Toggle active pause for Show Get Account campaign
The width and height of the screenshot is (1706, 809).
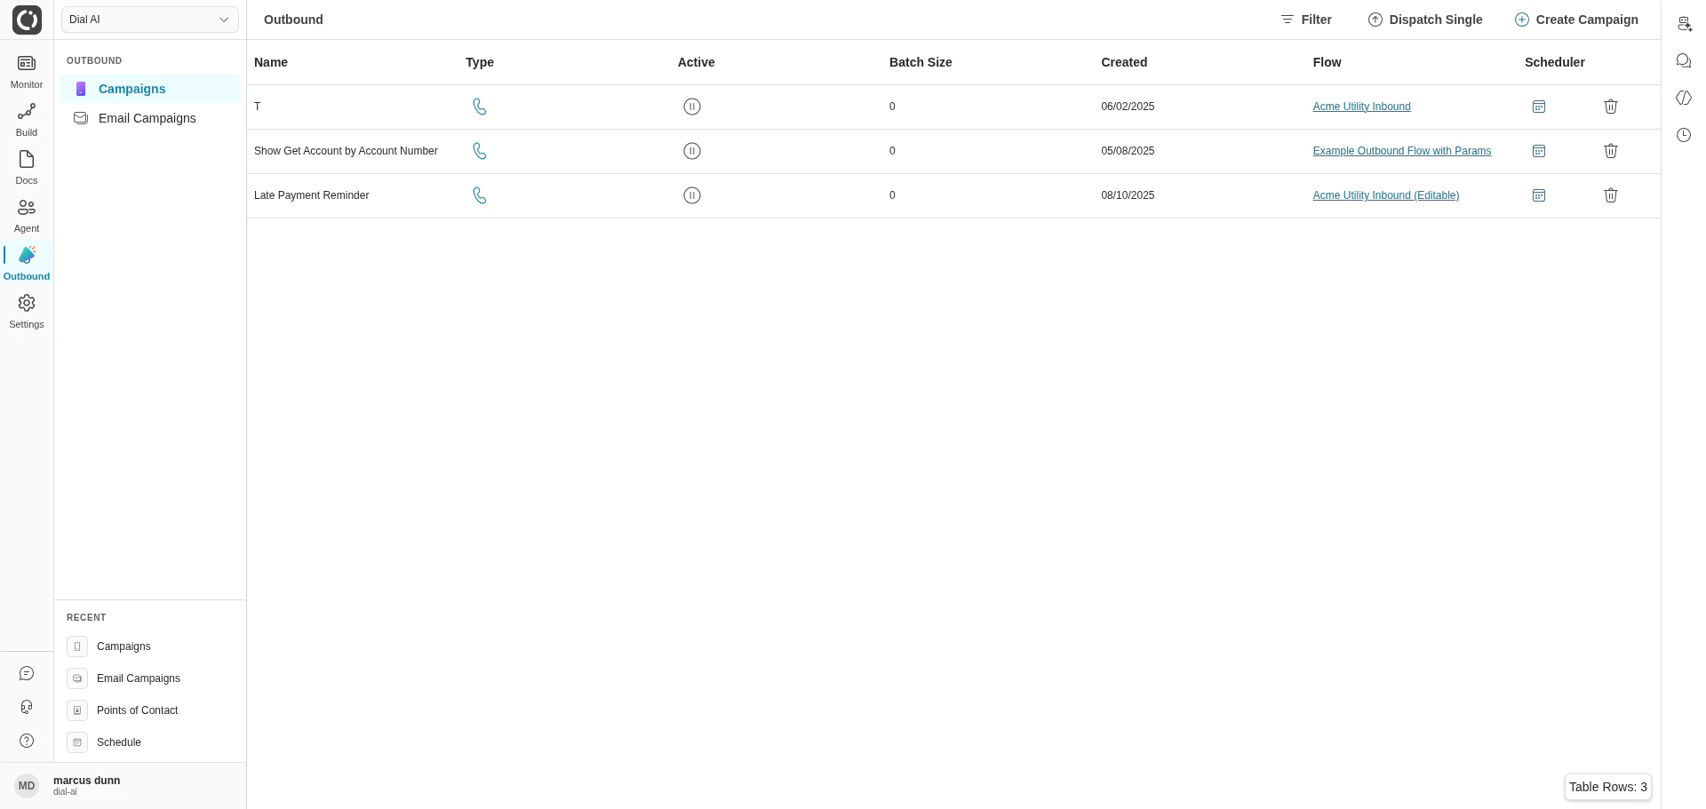point(692,151)
